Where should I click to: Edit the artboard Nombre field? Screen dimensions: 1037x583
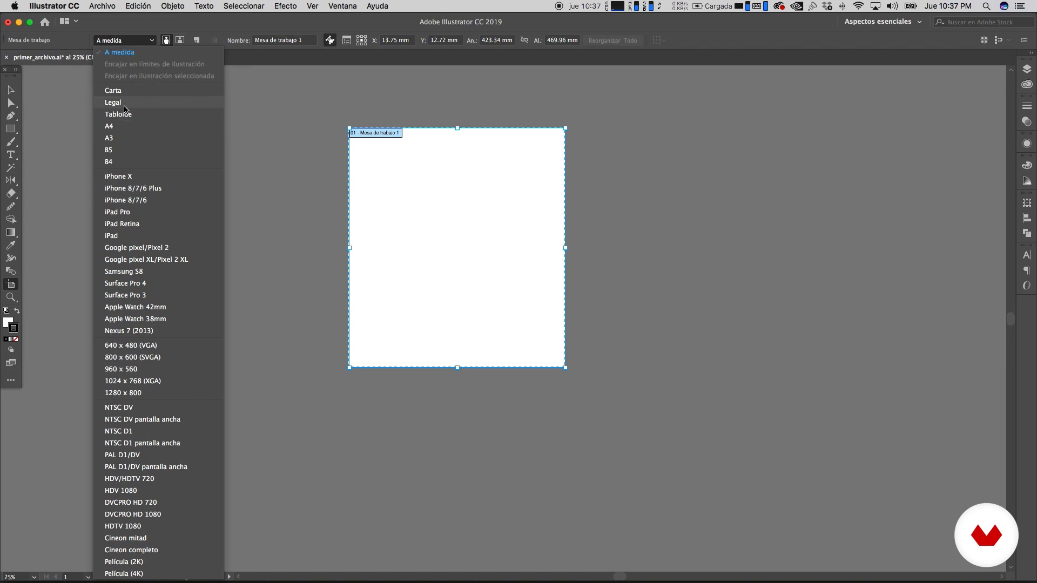pyautogui.click(x=285, y=40)
